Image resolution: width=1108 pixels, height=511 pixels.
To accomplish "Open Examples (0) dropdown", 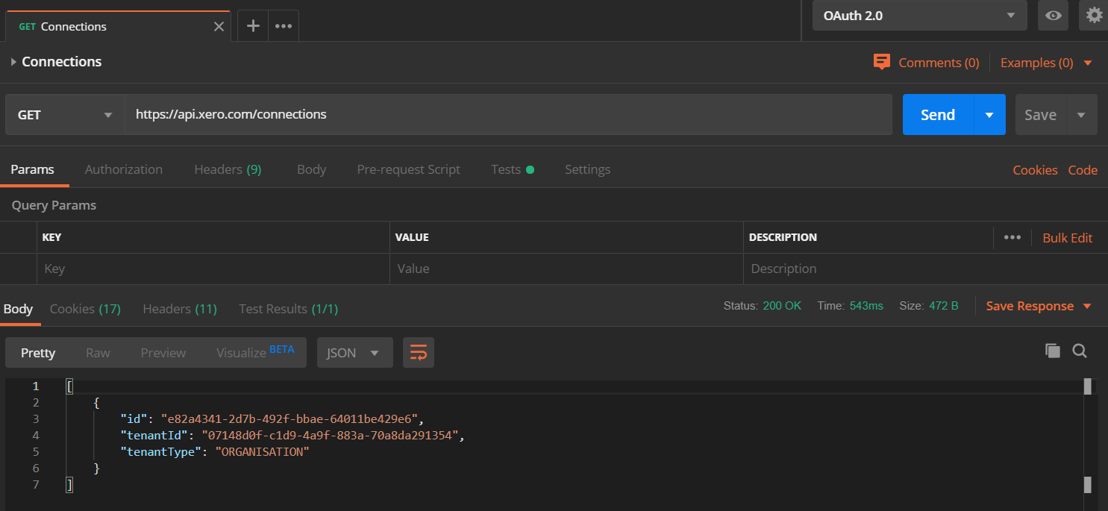I will [1046, 63].
